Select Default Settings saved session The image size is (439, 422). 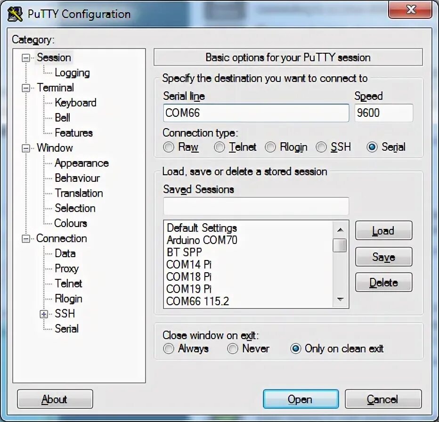pos(202,228)
